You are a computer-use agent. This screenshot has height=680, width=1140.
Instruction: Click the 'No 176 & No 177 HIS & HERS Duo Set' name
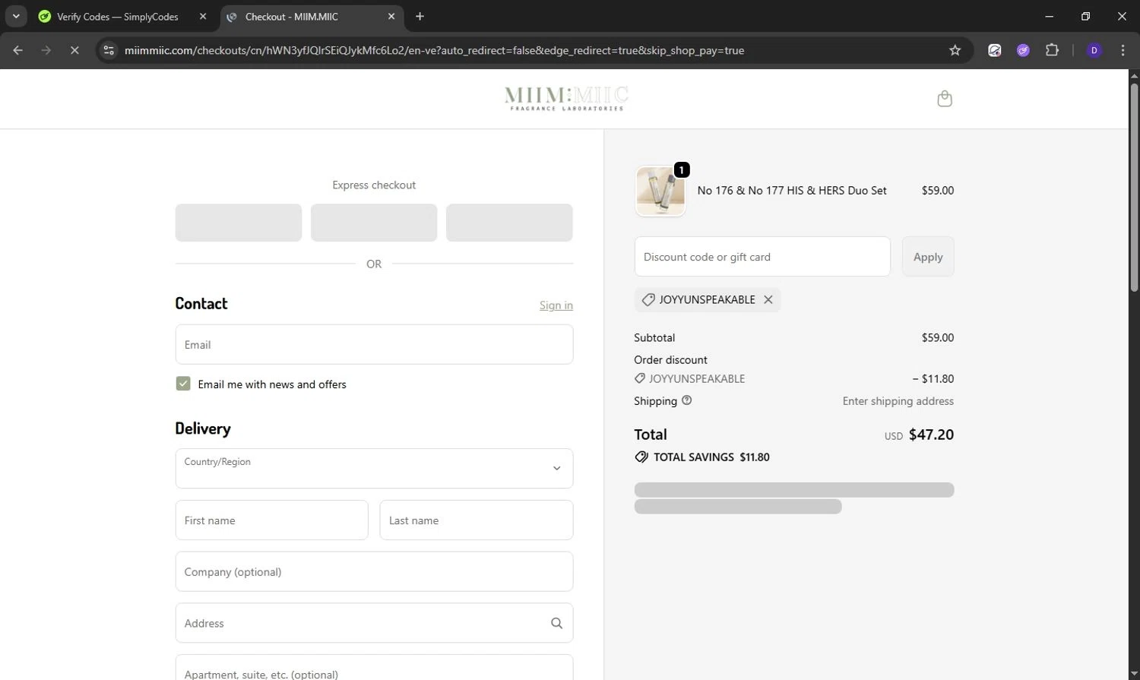[x=792, y=191]
